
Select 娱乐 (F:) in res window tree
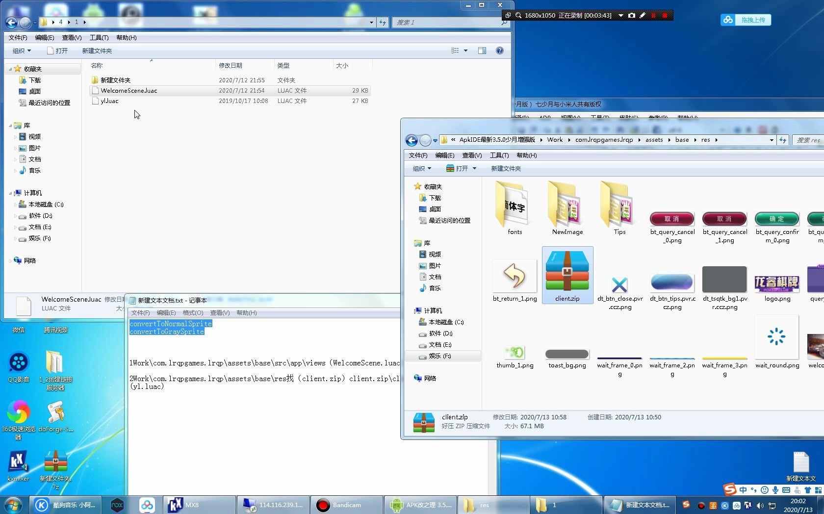441,356
